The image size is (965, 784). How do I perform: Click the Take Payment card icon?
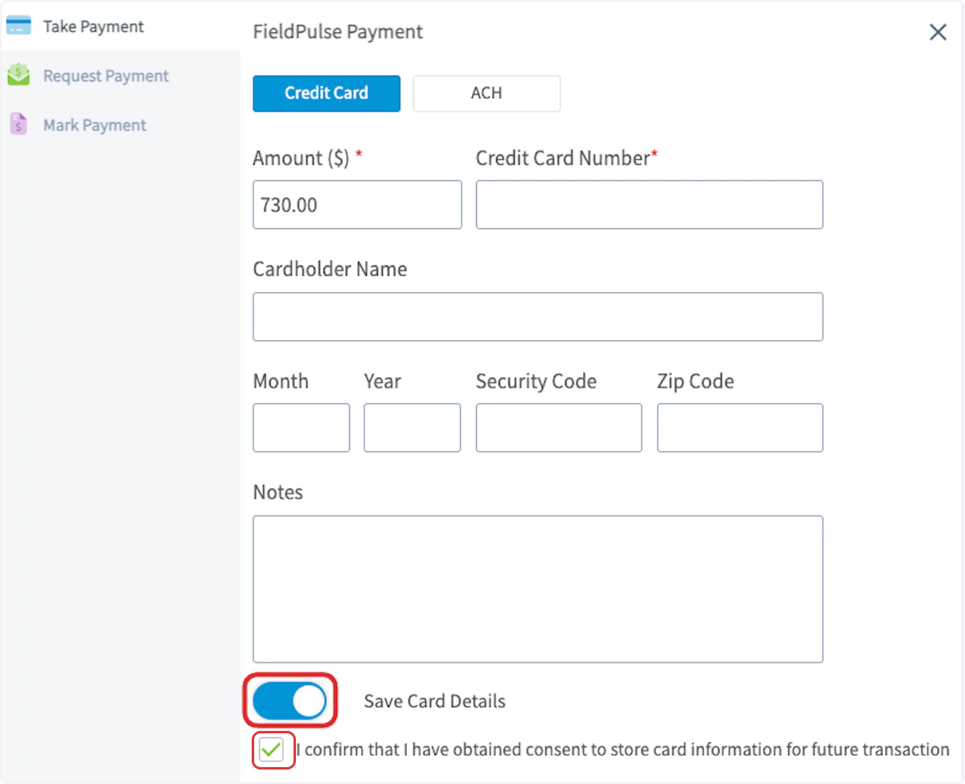pyautogui.click(x=18, y=26)
